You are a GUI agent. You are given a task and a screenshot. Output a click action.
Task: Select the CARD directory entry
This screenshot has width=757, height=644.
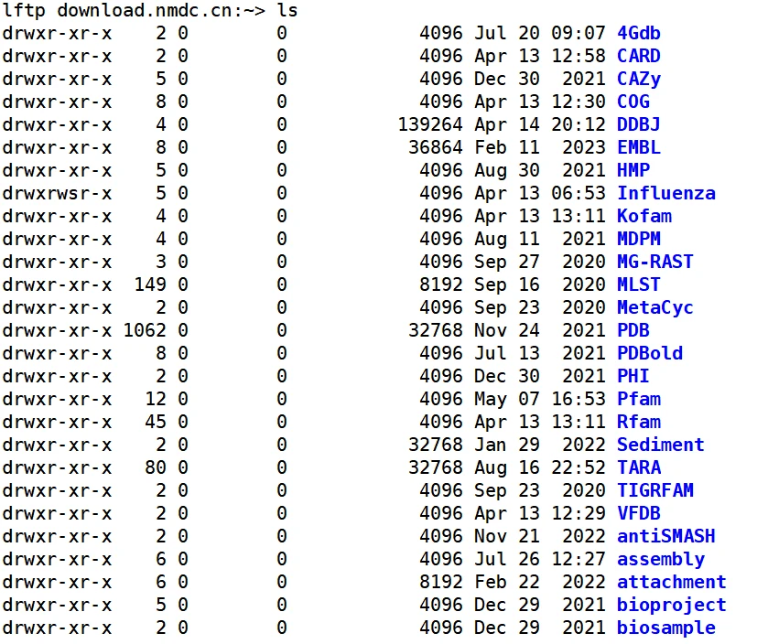[638, 56]
